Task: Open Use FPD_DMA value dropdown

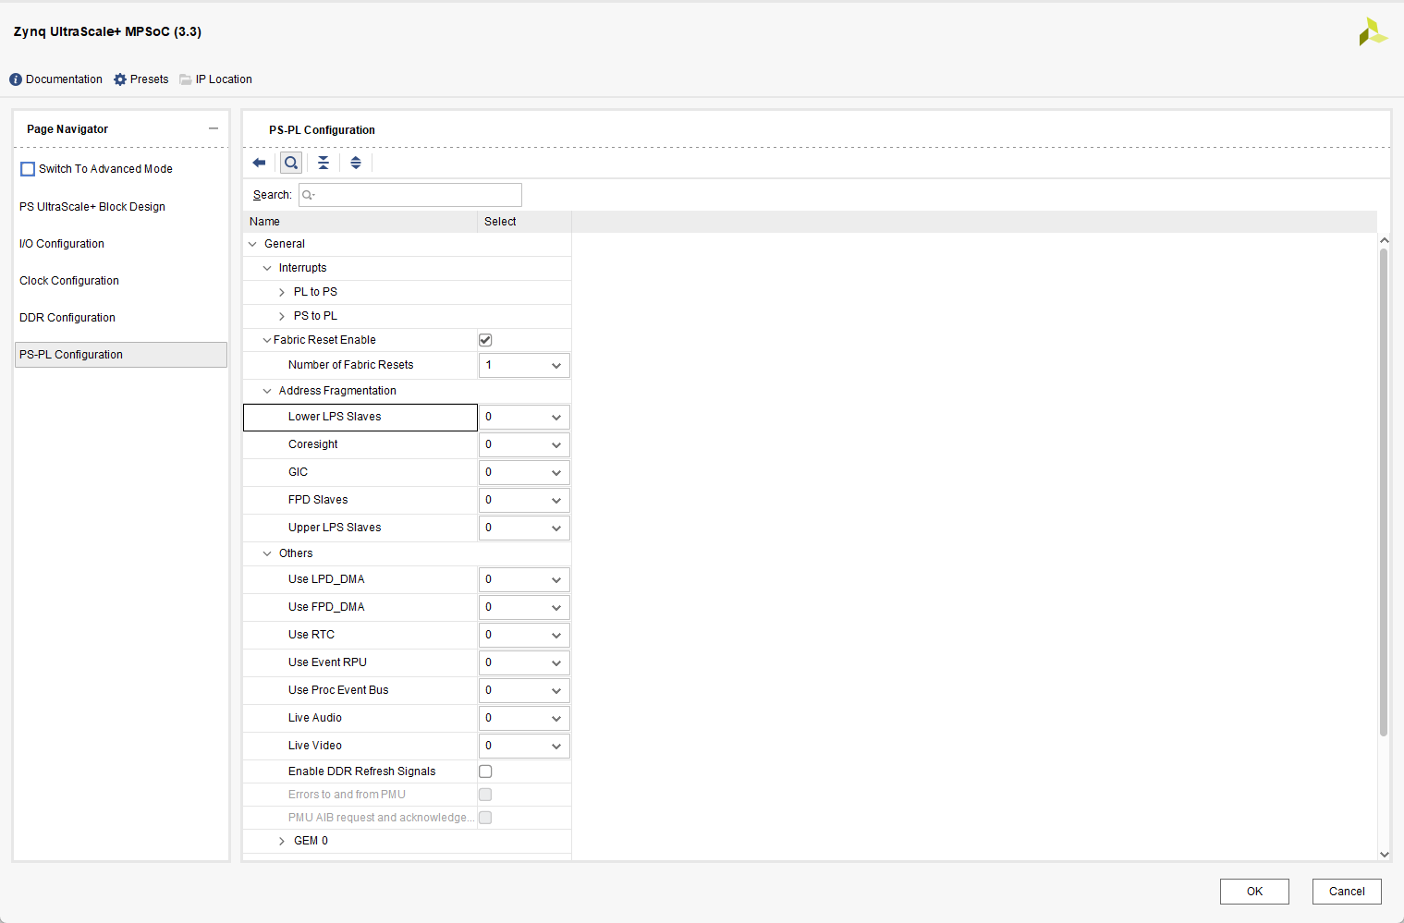Action: [x=524, y=607]
